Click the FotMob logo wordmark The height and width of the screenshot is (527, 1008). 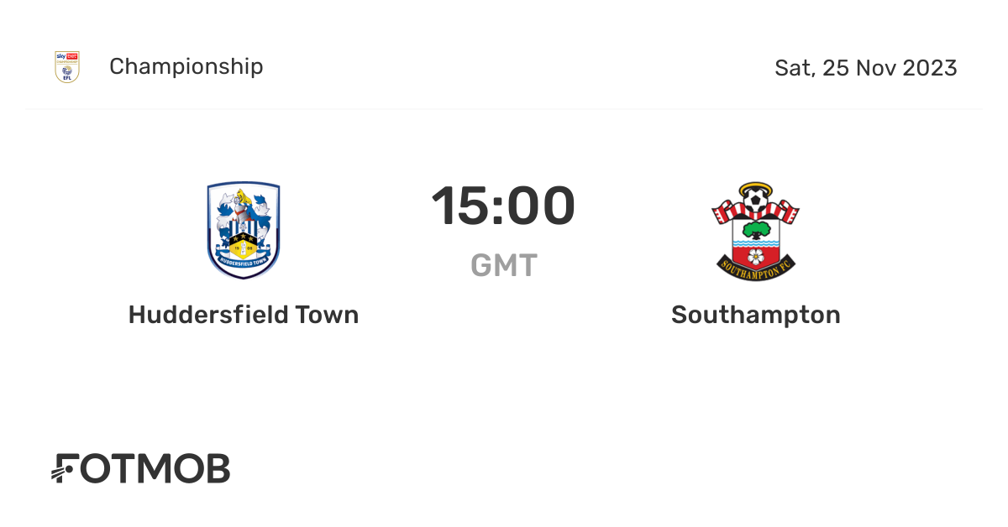pyautogui.click(x=140, y=469)
